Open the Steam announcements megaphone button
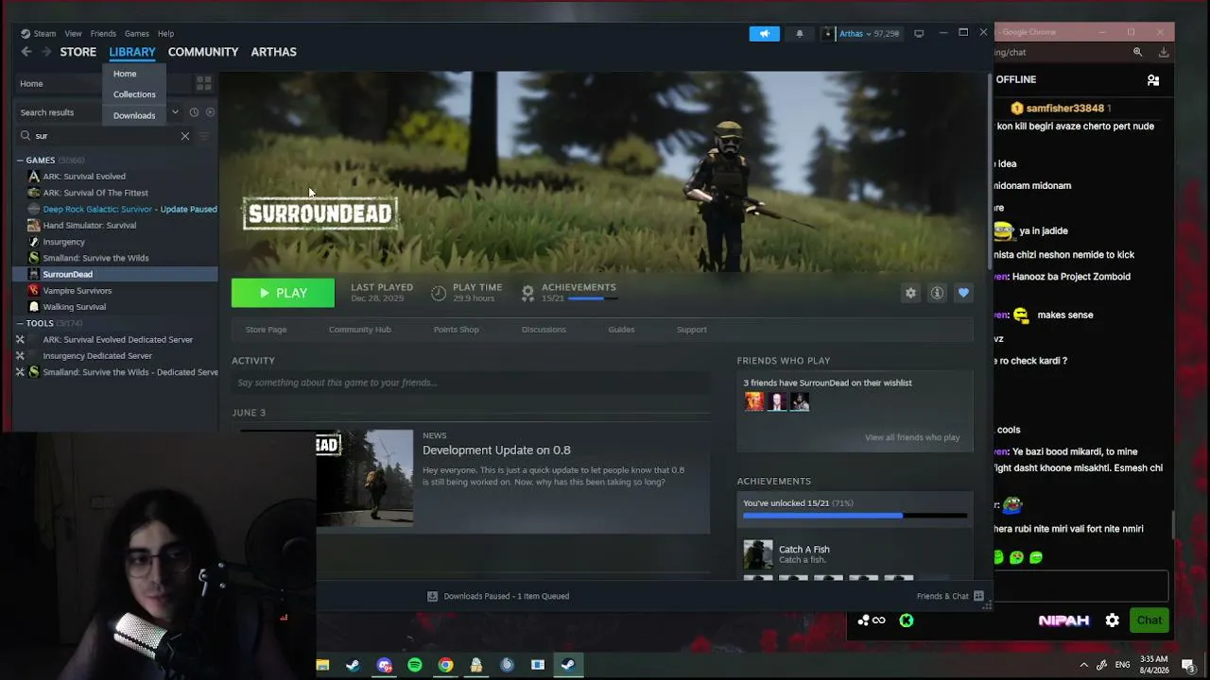1210x680 pixels. [765, 34]
